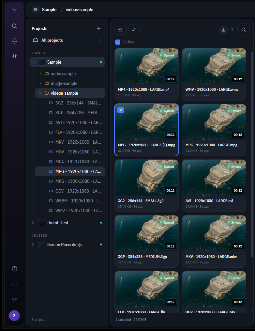Viewport: 255px width, 331px height.
Task: Uncheck the MPG LARGE (1).mpg card checkbox
Action: click(121, 110)
